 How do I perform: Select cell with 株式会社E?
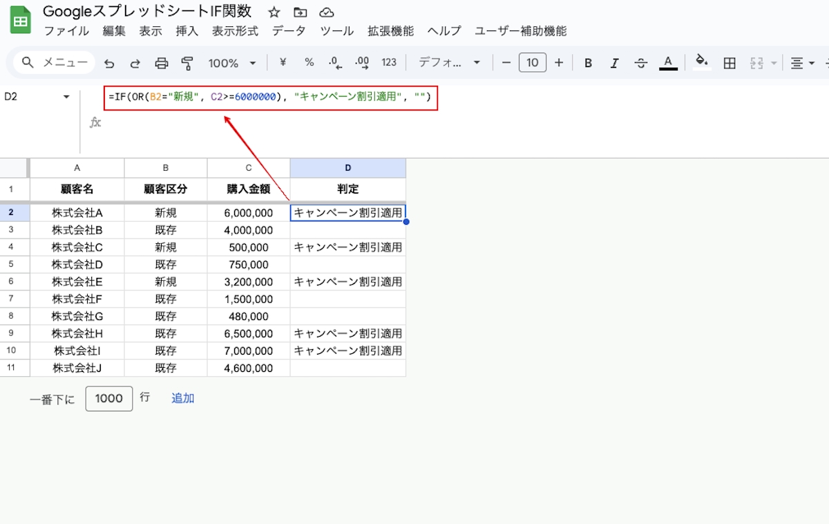click(x=77, y=282)
